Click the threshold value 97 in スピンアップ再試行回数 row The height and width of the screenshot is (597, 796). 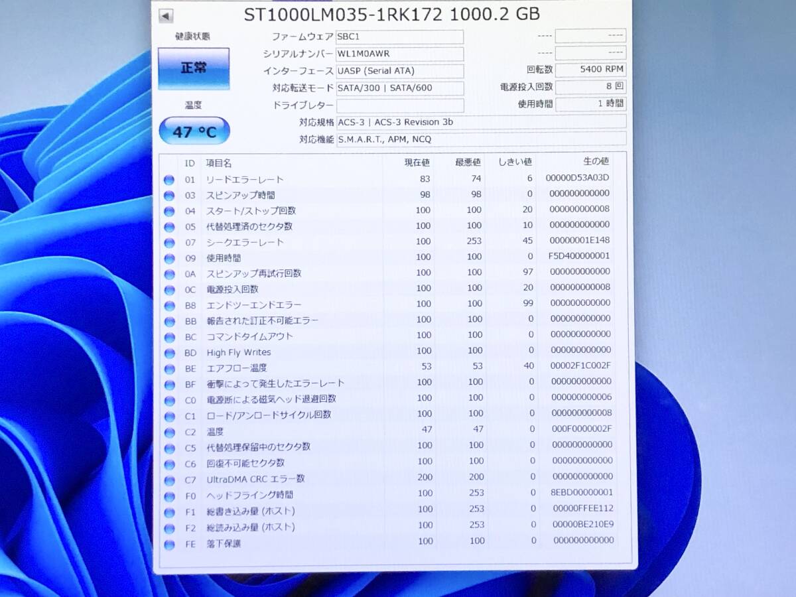[x=528, y=271]
